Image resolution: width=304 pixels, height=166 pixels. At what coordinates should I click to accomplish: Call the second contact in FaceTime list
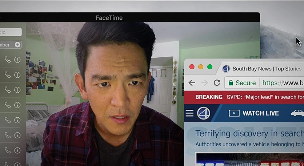pyautogui.click(x=8, y=75)
